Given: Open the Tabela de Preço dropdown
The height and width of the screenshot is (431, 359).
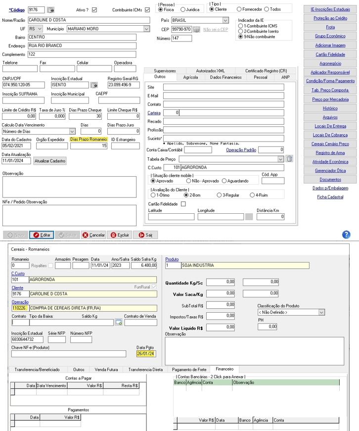Looking at the screenshot, I should pos(280,159).
